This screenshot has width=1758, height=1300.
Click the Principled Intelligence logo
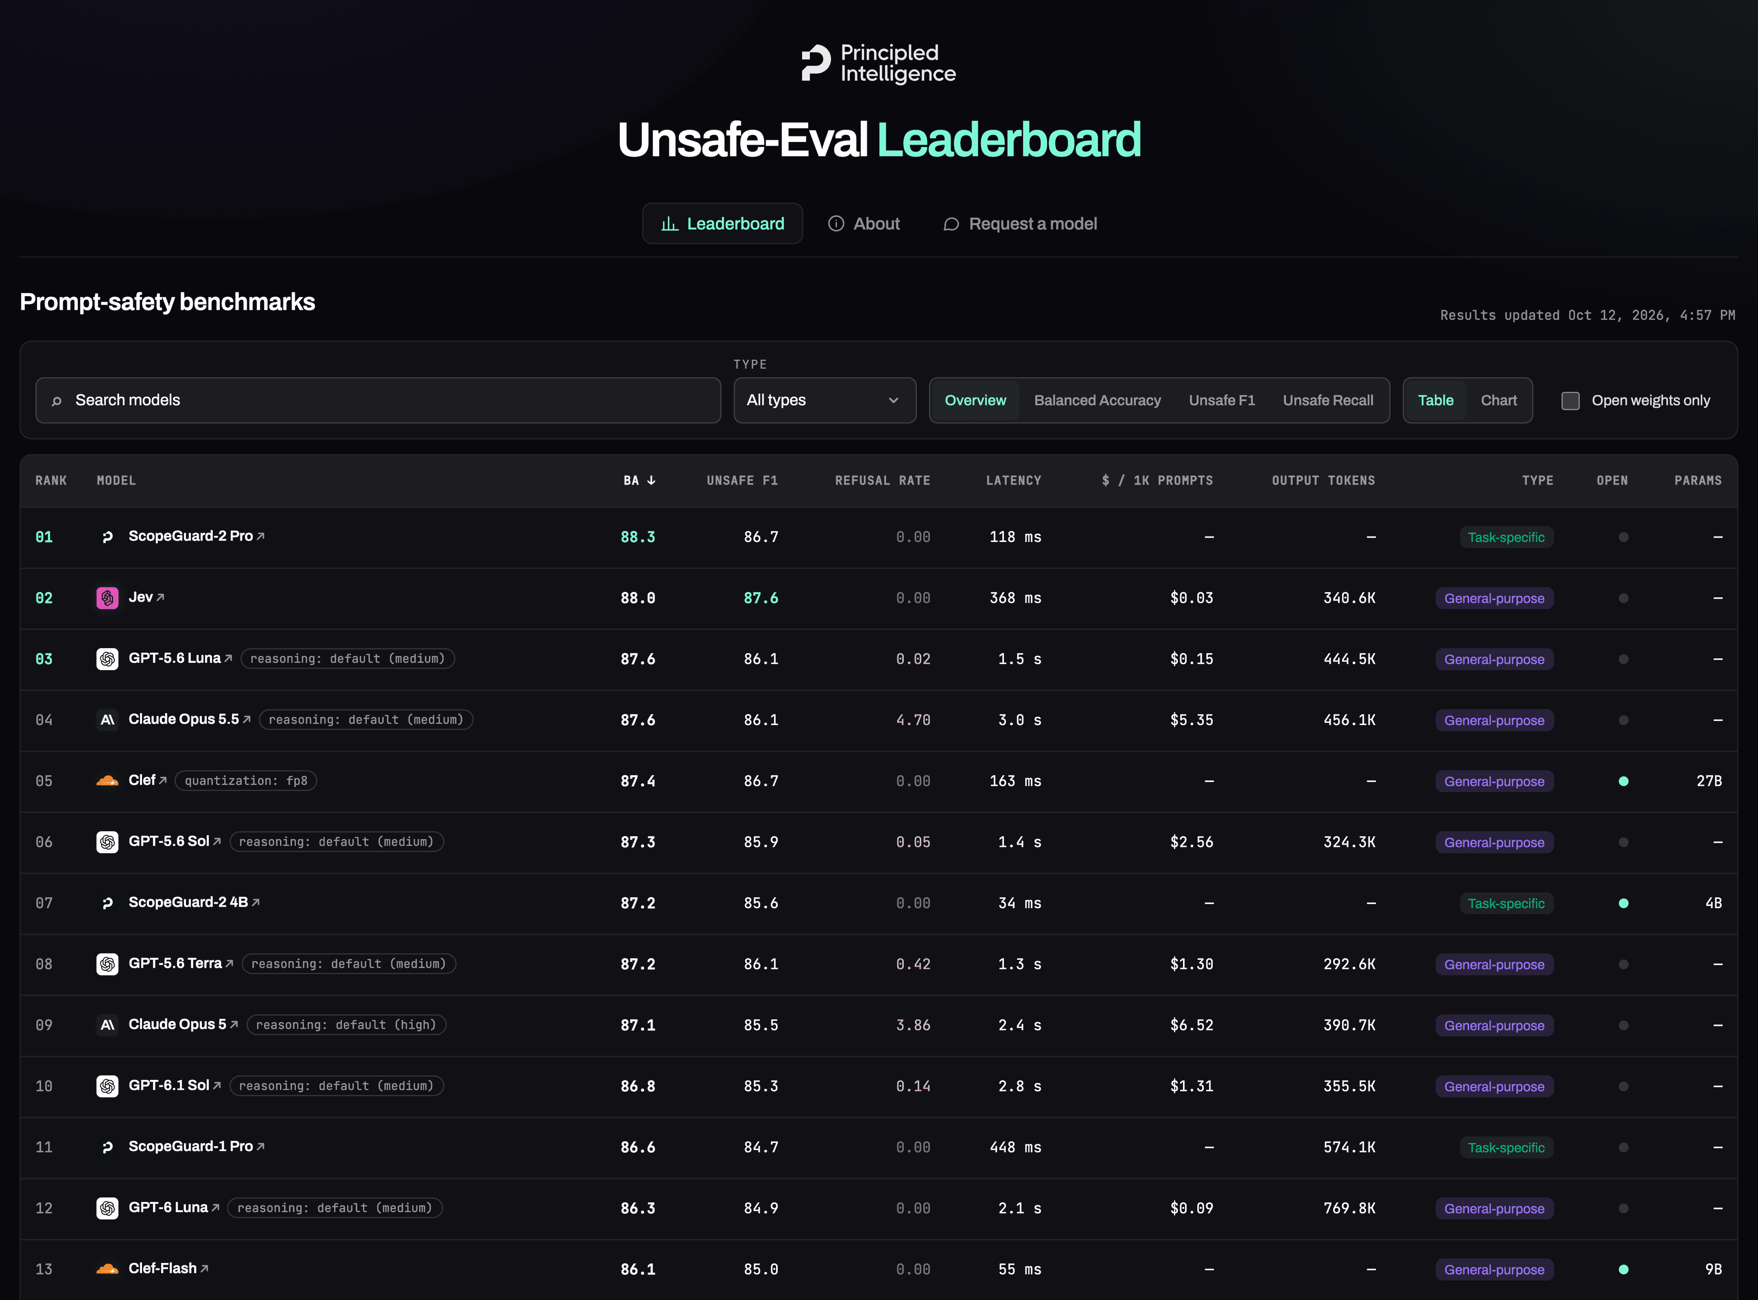[x=878, y=63]
